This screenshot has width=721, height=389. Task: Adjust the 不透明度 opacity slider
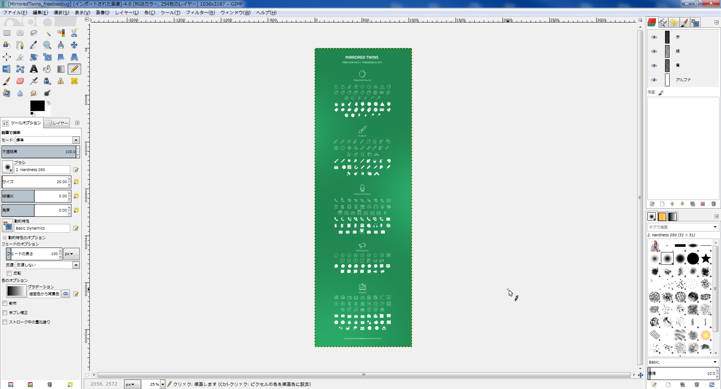pos(39,152)
